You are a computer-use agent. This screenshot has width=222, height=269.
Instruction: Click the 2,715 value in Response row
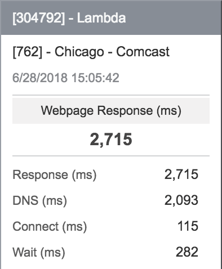181,174
